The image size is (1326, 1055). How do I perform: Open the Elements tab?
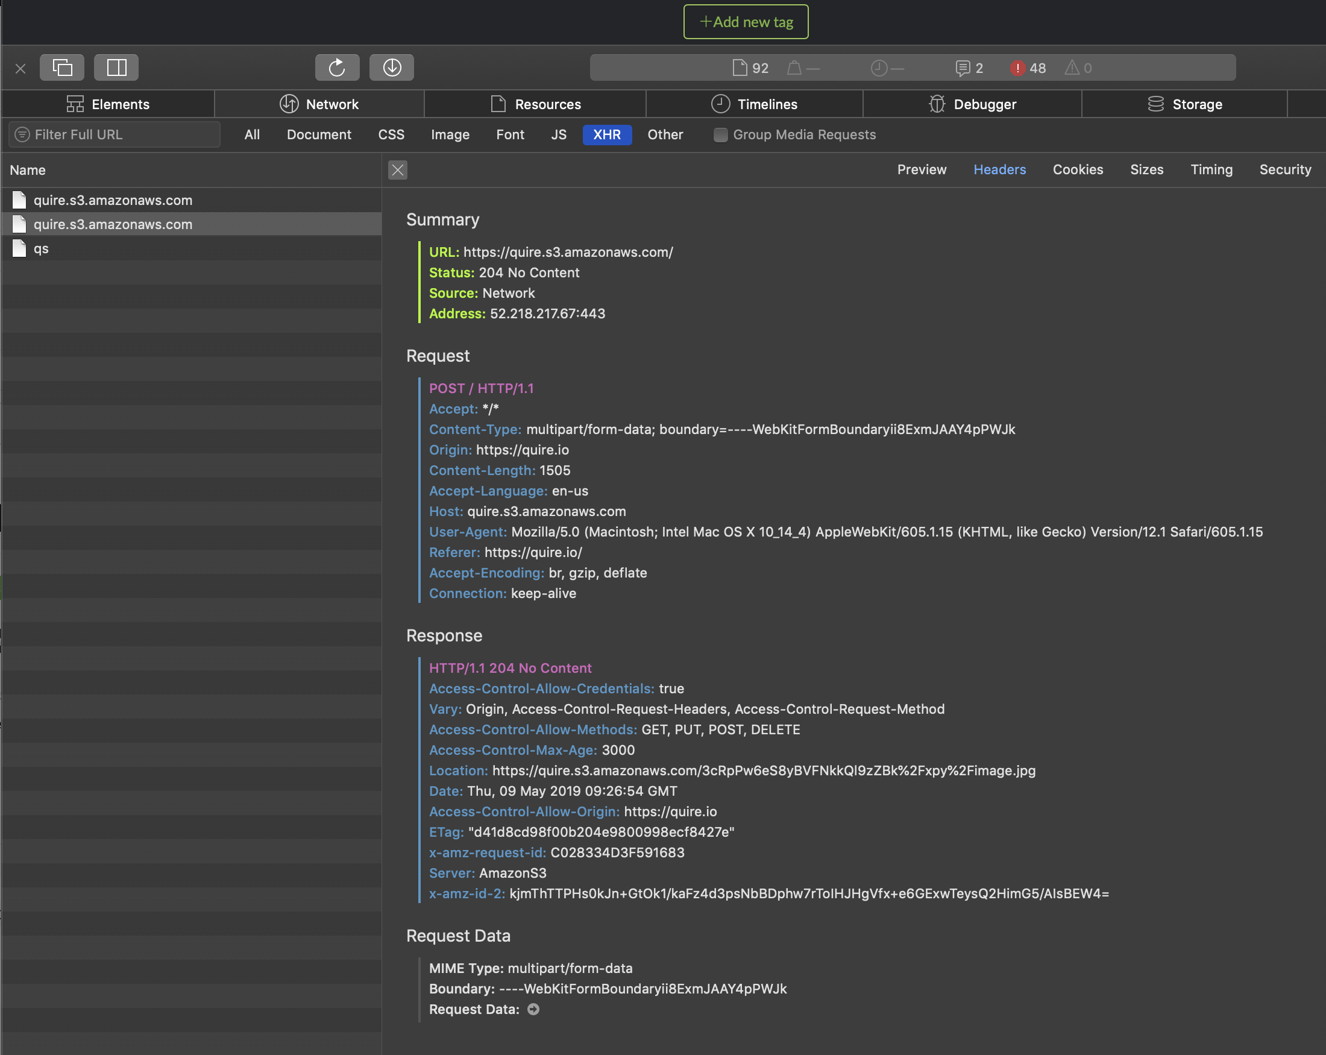[x=108, y=104]
